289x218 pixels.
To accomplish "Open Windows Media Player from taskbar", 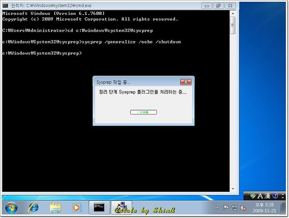I will 77,208.
